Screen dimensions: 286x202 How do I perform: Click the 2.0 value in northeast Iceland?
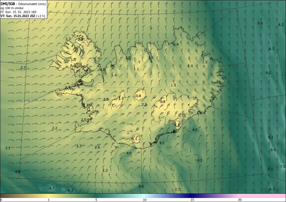190,66
